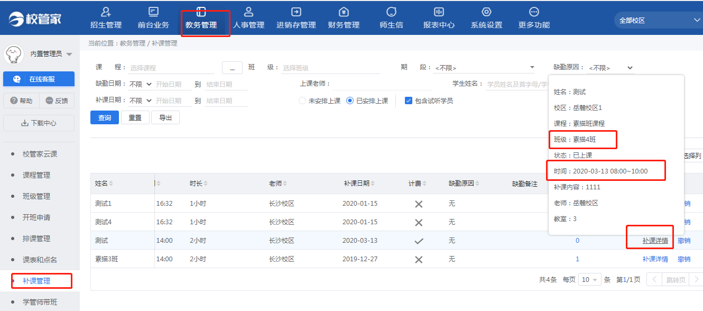This screenshot has width=703, height=311.
Task: Open the 缺勤原因 不限 dropdown
Action: click(610, 68)
